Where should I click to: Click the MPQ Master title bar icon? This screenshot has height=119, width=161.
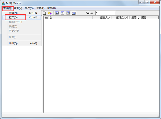click(x=3, y=3)
